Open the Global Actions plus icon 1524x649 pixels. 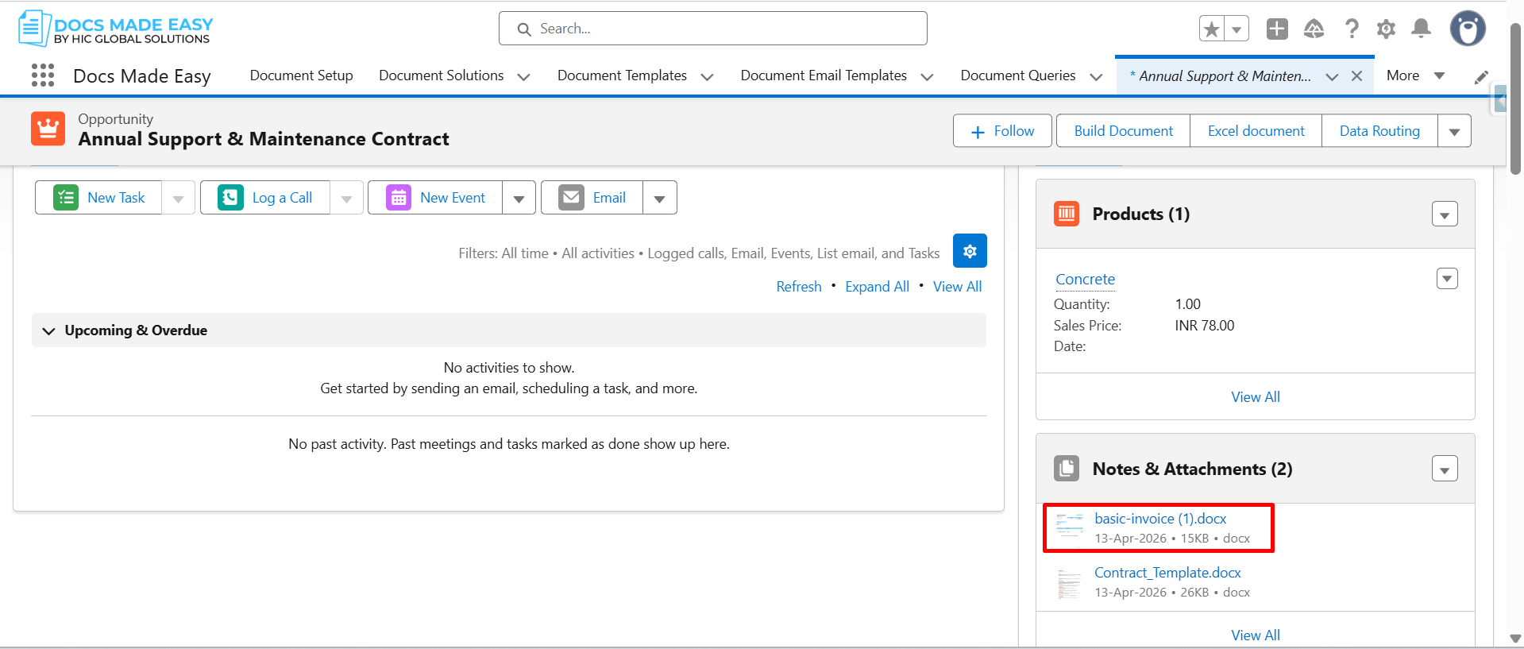click(x=1277, y=29)
